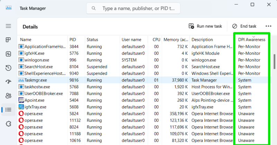
Task: Click System DPI value for Apoint.exe
Action: pos(244,100)
